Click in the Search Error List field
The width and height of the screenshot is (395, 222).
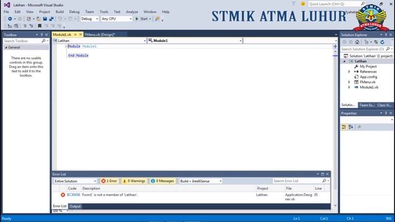[297, 181]
